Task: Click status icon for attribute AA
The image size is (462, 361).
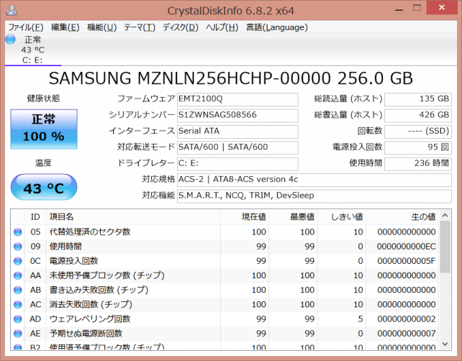Action: (18, 275)
